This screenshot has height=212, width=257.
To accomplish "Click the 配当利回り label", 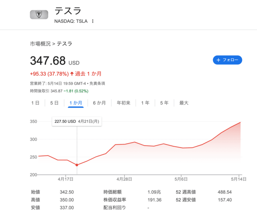I will coord(114,208).
